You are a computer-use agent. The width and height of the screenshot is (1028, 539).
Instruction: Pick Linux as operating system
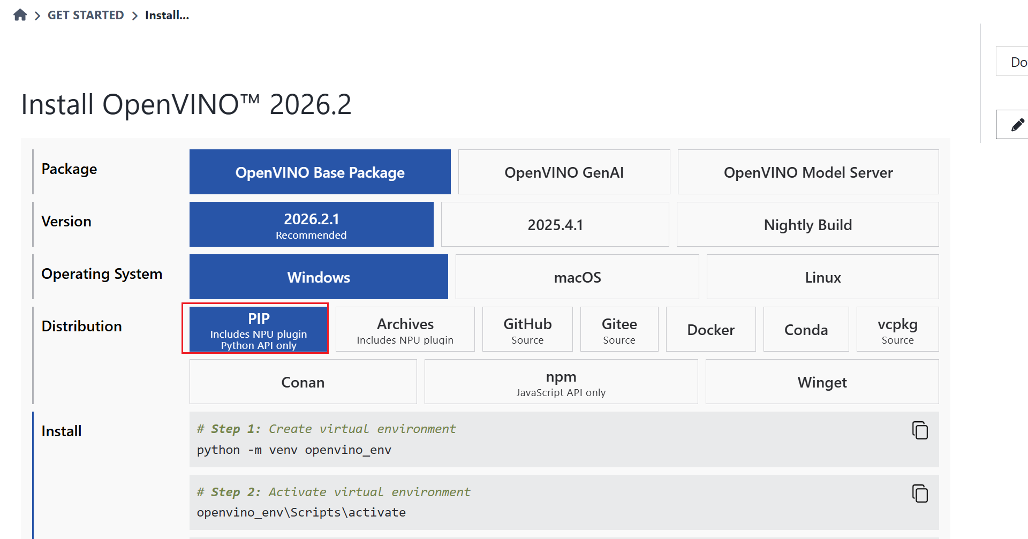click(823, 277)
